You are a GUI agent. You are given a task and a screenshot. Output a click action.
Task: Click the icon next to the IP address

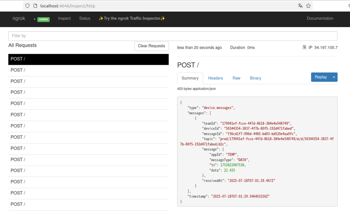point(304,47)
